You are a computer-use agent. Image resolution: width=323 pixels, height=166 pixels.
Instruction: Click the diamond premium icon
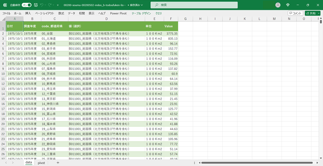click(288, 5)
